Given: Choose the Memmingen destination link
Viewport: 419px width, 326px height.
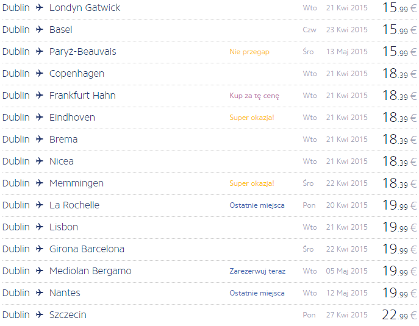Looking at the screenshot, I should coord(76,183).
